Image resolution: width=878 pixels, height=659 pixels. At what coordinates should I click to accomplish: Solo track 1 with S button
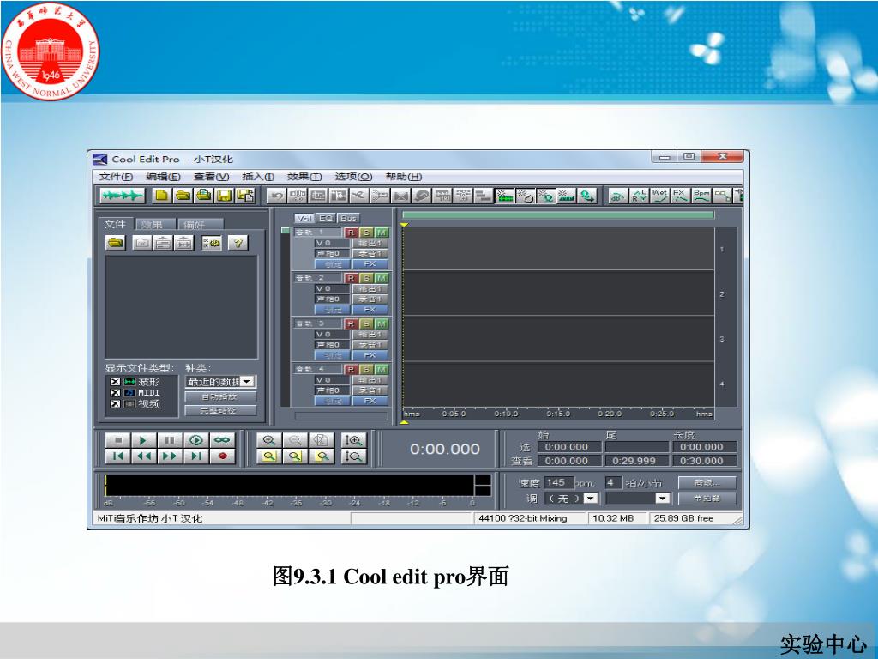pyautogui.click(x=366, y=233)
